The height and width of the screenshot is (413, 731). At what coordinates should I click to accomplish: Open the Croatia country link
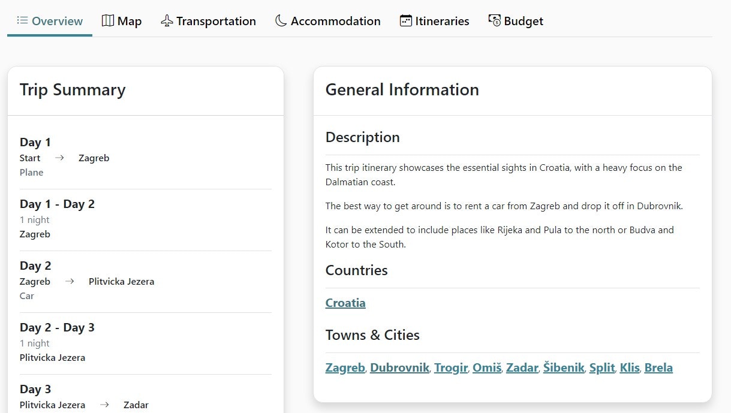(345, 303)
